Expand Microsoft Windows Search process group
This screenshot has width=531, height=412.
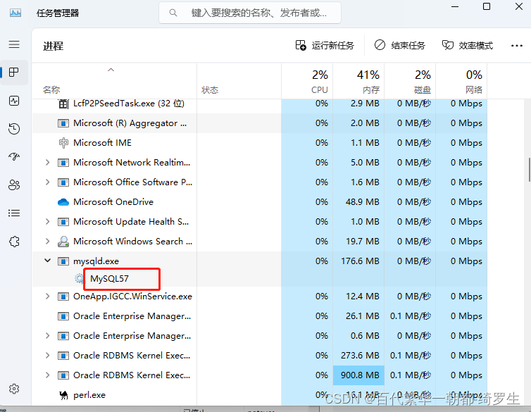coord(47,242)
